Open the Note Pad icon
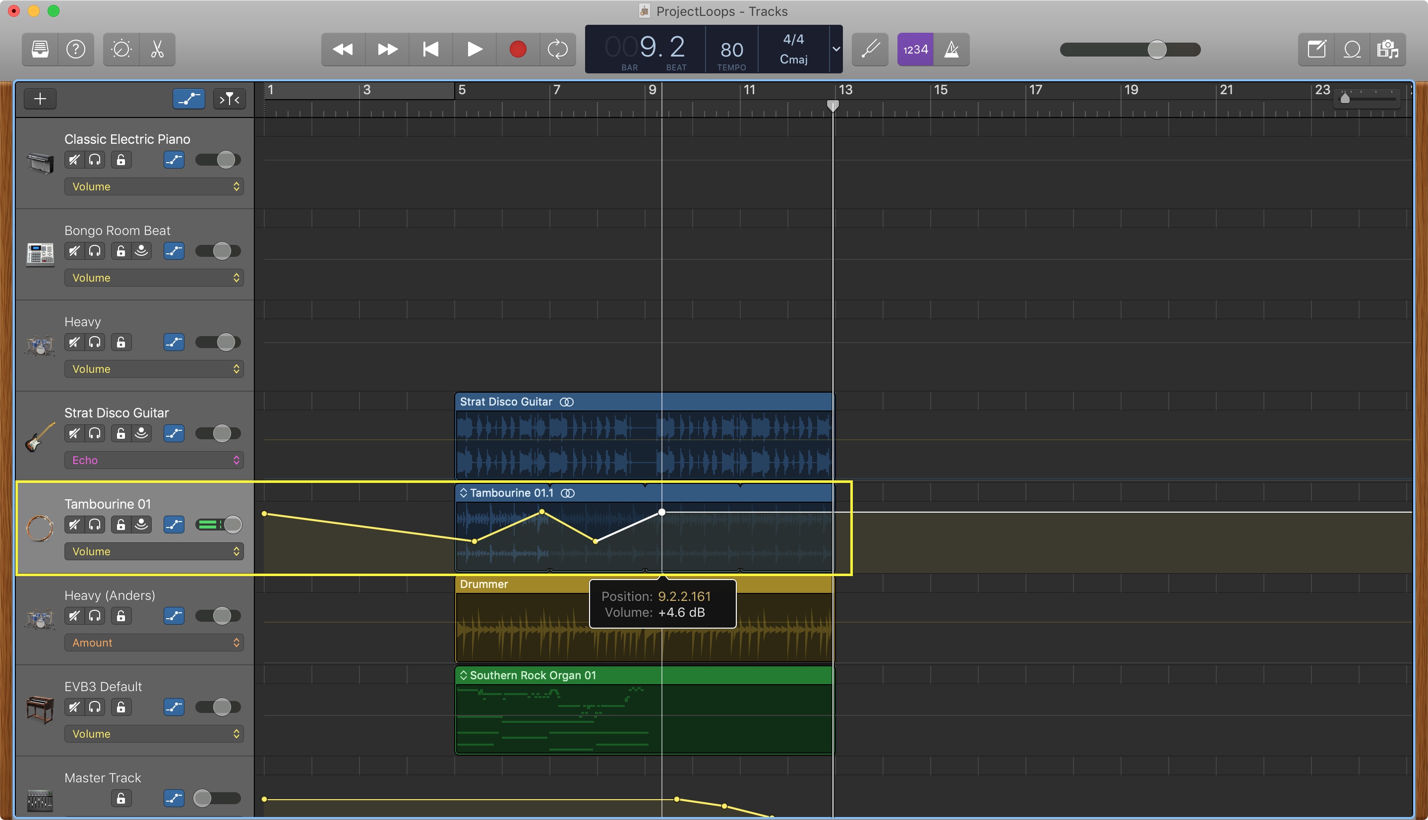The image size is (1428, 820). coord(1316,50)
